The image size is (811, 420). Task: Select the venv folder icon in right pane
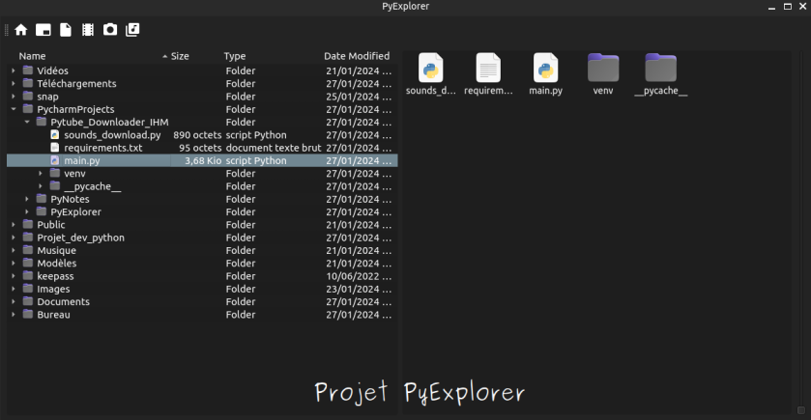(x=603, y=69)
